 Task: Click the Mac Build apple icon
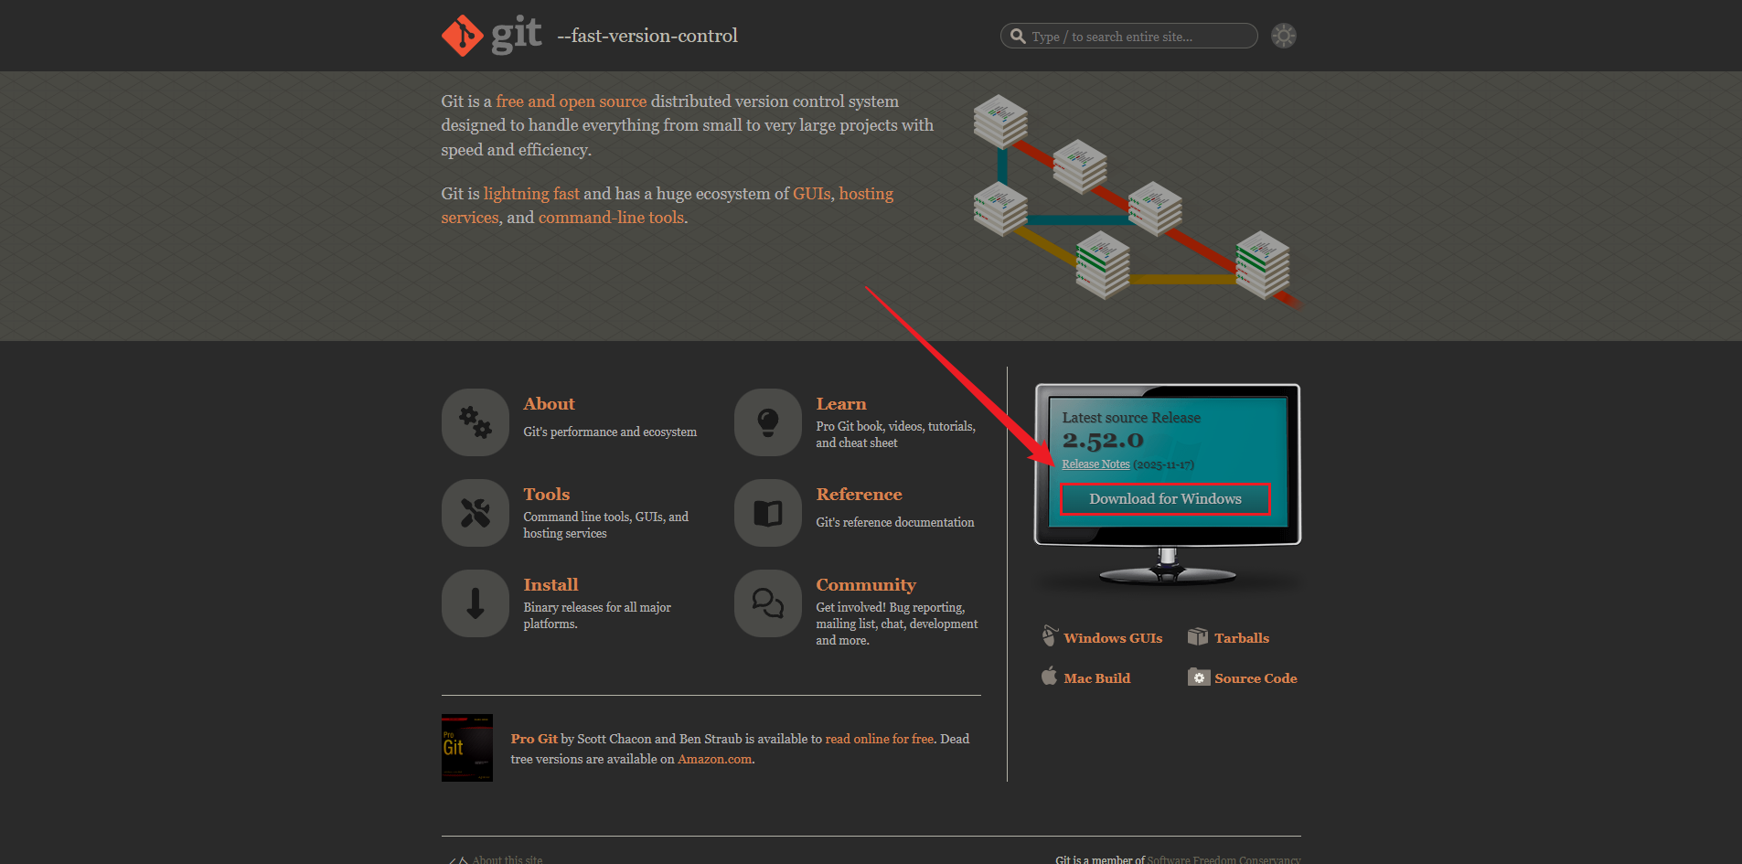(x=1049, y=677)
